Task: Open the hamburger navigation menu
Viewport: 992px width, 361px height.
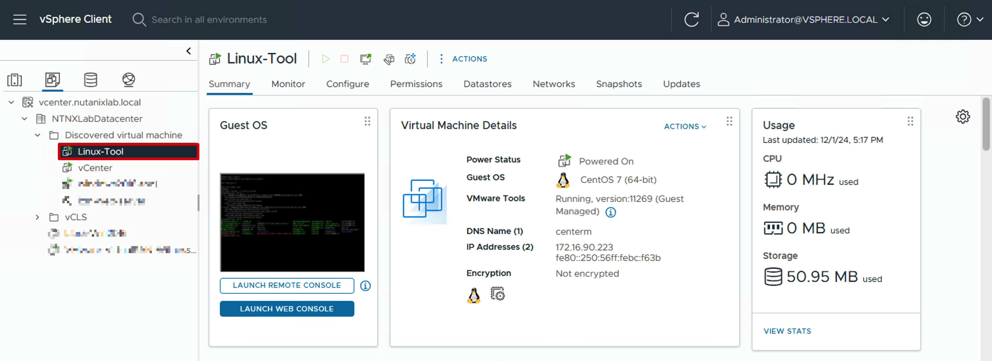Action: (x=20, y=19)
